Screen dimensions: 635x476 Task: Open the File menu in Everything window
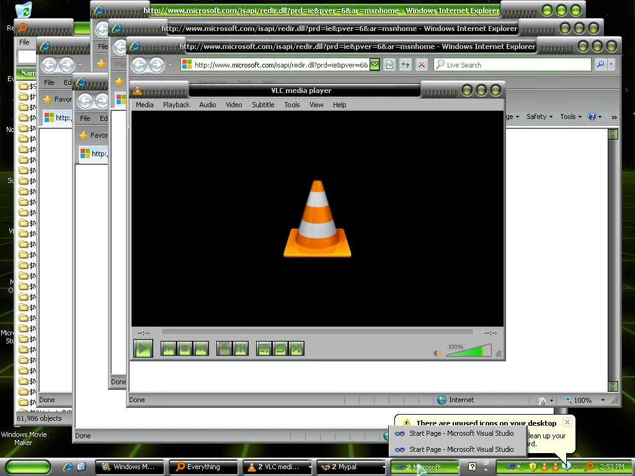tap(24, 42)
